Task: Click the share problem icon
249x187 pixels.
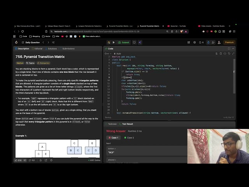Action: (x=47, y=160)
